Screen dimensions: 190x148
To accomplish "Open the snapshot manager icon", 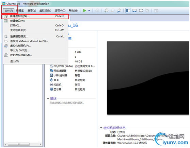I will point(119,11).
